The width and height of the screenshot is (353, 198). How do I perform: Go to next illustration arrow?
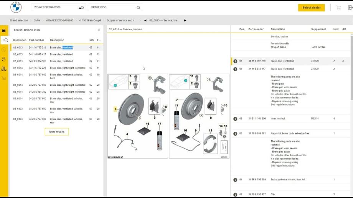click(185, 20)
